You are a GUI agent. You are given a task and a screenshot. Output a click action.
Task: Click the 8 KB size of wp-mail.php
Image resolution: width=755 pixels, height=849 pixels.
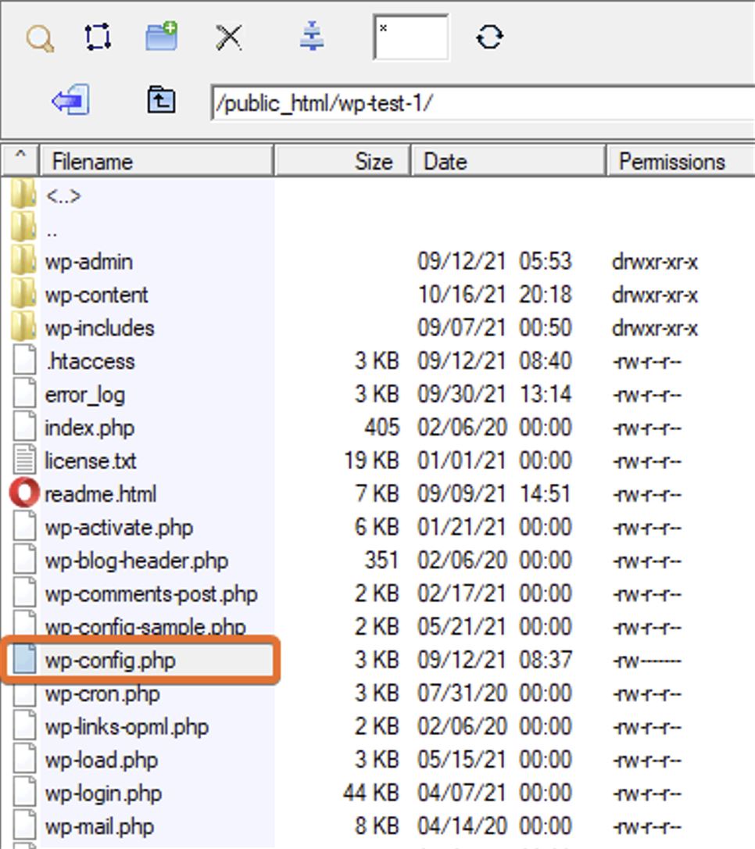point(377,827)
